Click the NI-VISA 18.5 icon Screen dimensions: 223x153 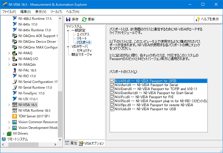click(x=15, y=105)
